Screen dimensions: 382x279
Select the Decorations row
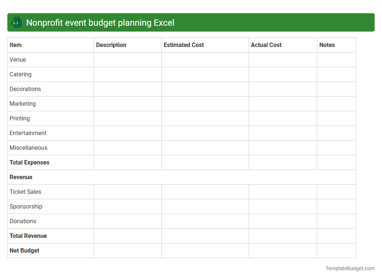point(25,89)
